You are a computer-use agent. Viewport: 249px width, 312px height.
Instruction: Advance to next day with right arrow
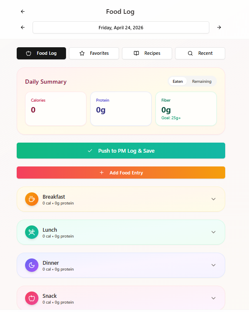coord(219,28)
